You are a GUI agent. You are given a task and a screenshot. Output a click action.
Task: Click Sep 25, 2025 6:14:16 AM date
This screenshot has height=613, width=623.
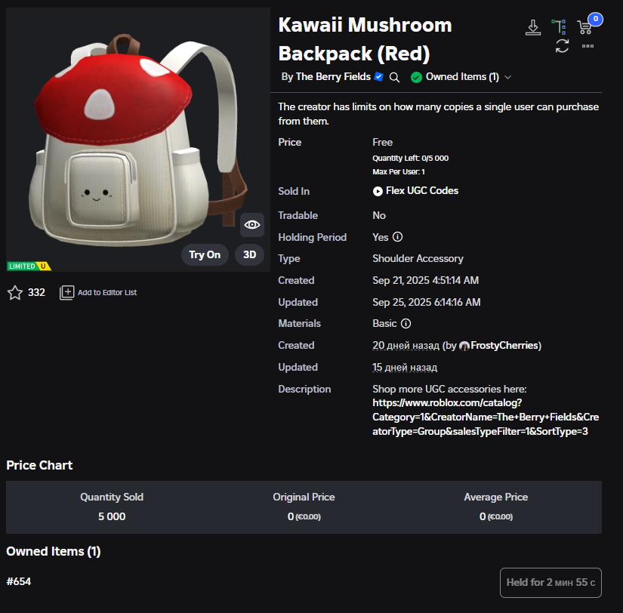(427, 302)
